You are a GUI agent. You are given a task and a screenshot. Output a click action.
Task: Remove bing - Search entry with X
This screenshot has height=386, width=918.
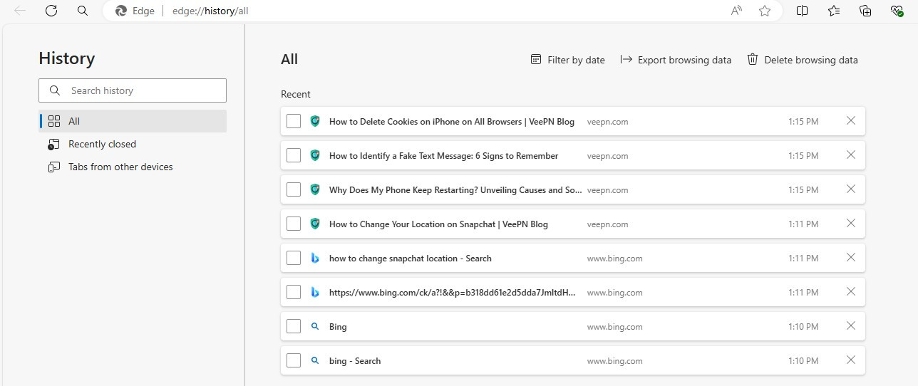click(850, 360)
